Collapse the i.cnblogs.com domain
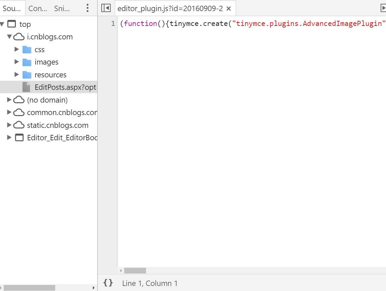 (x=9, y=37)
